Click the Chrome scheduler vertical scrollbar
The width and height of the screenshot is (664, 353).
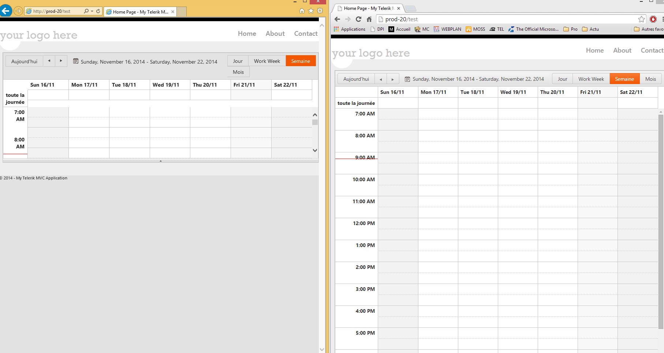coord(661,221)
